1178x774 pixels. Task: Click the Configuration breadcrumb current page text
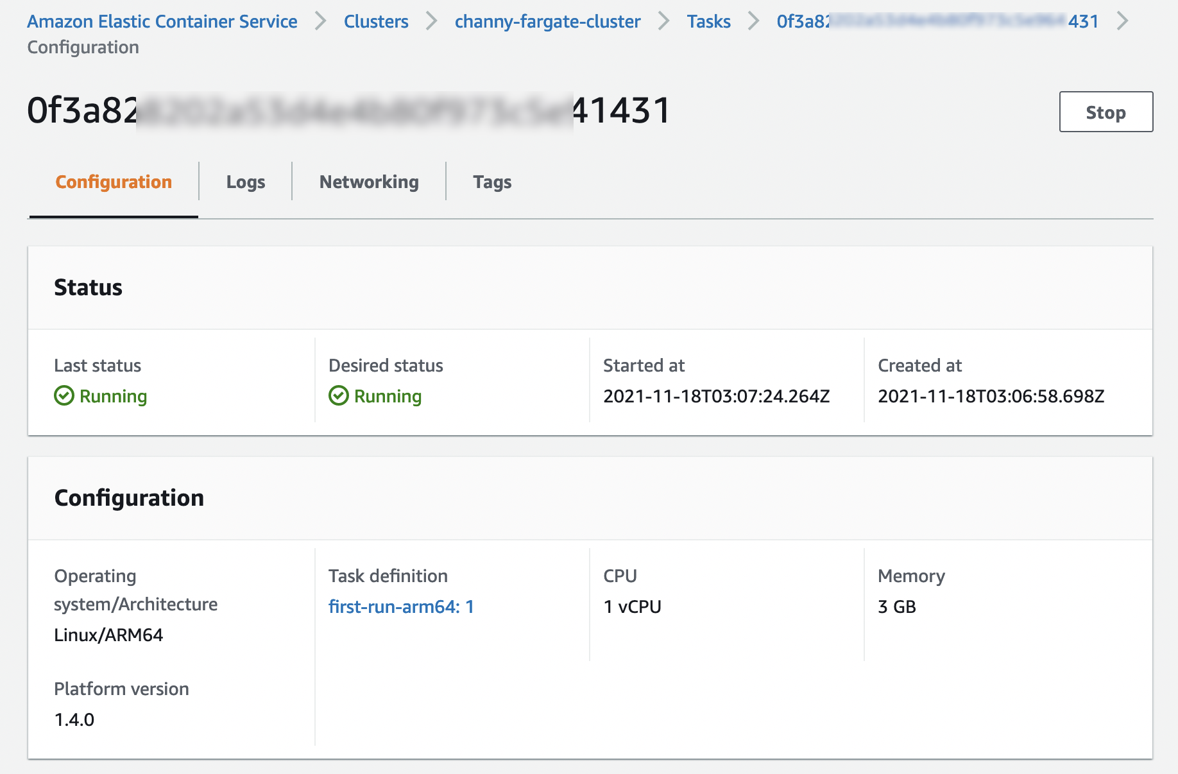83,47
